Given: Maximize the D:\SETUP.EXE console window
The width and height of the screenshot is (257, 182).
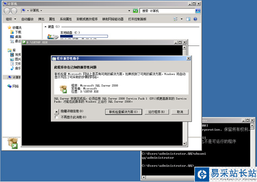Looking at the screenshot, I should click(180, 42).
